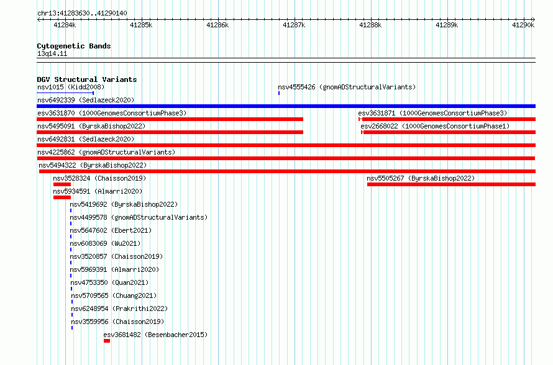Viewport: 553px width, 365px height.
Task: Click the 41285k ruler tick label
Action: 141,25
